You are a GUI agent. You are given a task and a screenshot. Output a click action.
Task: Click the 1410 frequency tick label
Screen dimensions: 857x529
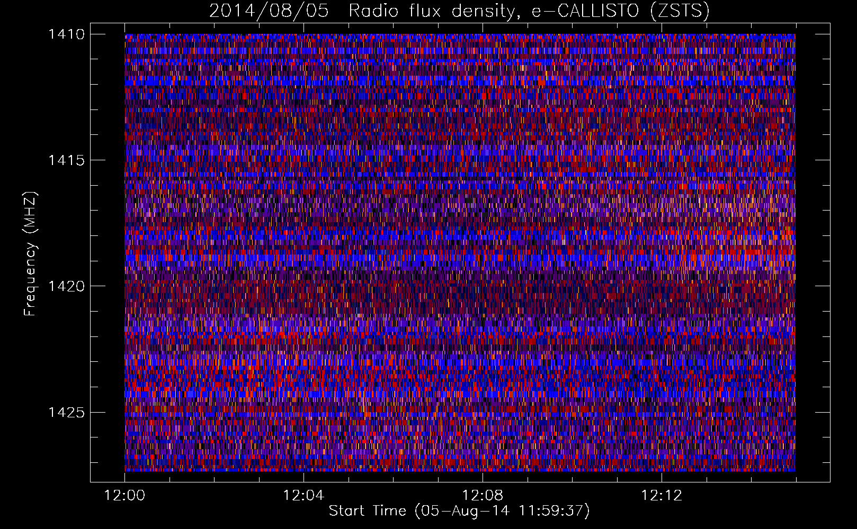tap(67, 34)
